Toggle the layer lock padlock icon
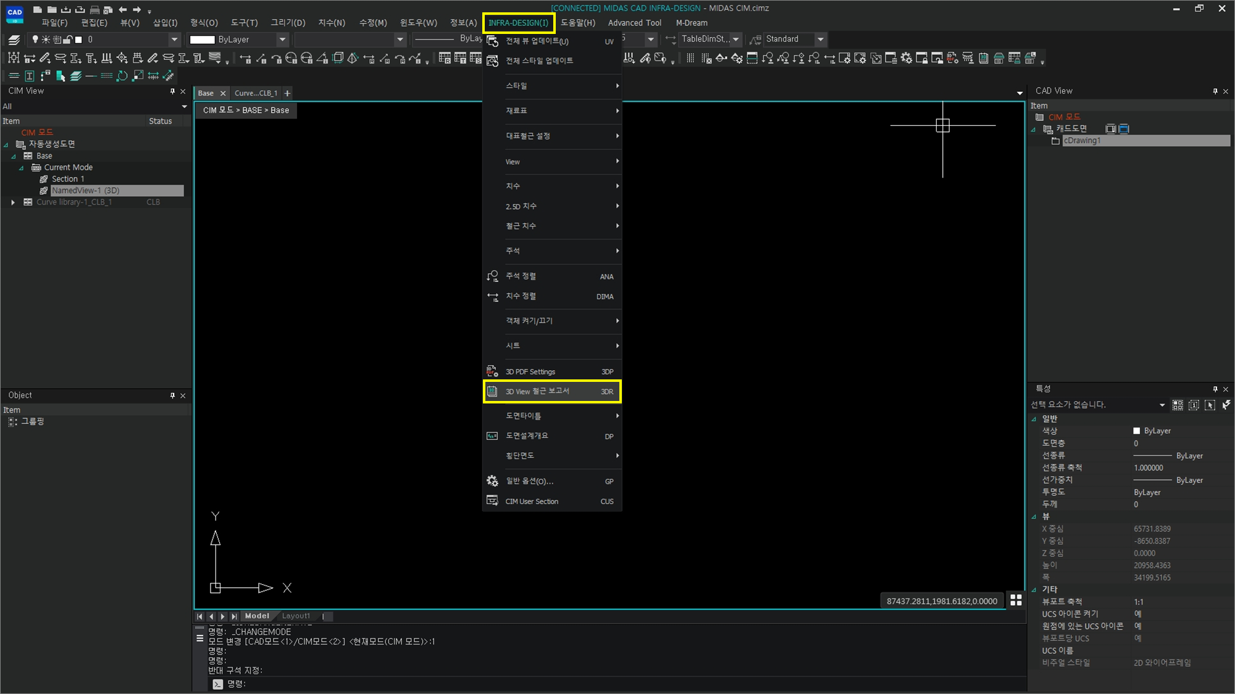This screenshot has height=694, width=1235. [68, 39]
